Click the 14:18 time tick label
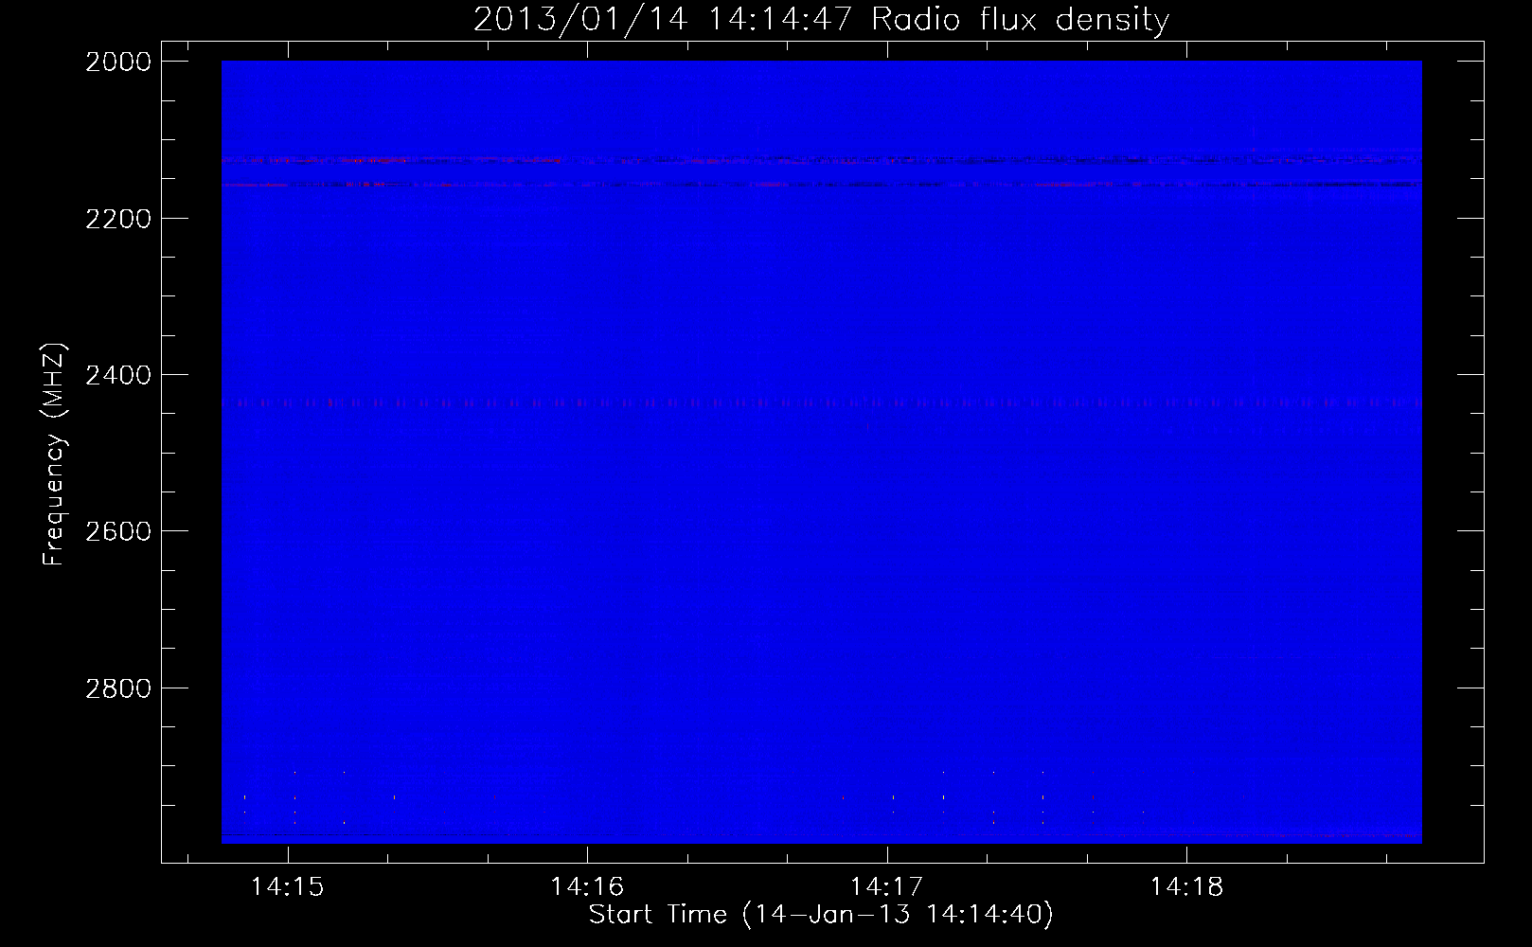 coord(1186,886)
